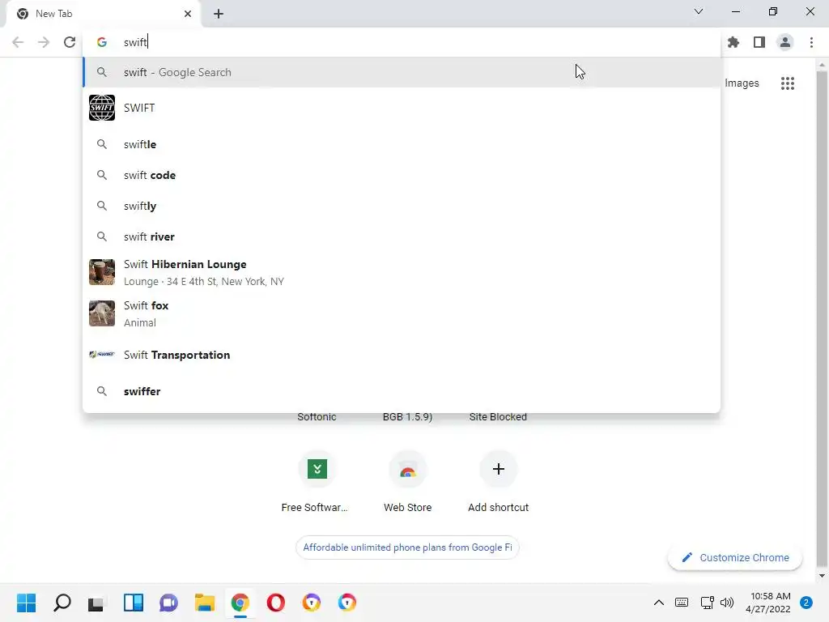Open the clock showing 10:58 AM
The image size is (829, 622).
(x=767, y=603)
